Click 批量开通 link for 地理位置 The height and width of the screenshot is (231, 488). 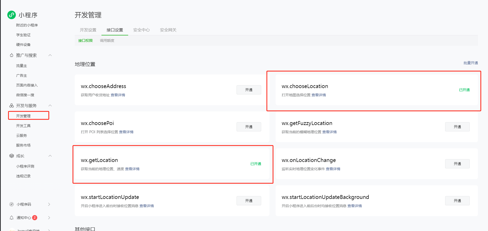pos(471,63)
